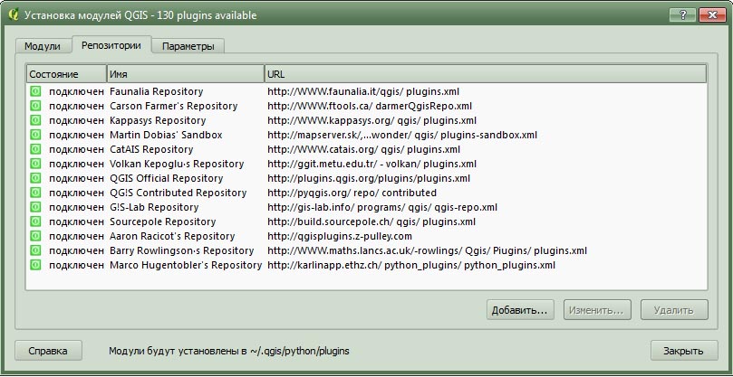Click the green status icon for CatAIS Repository
The image size is (733, 377).
[x=35, y=149]
